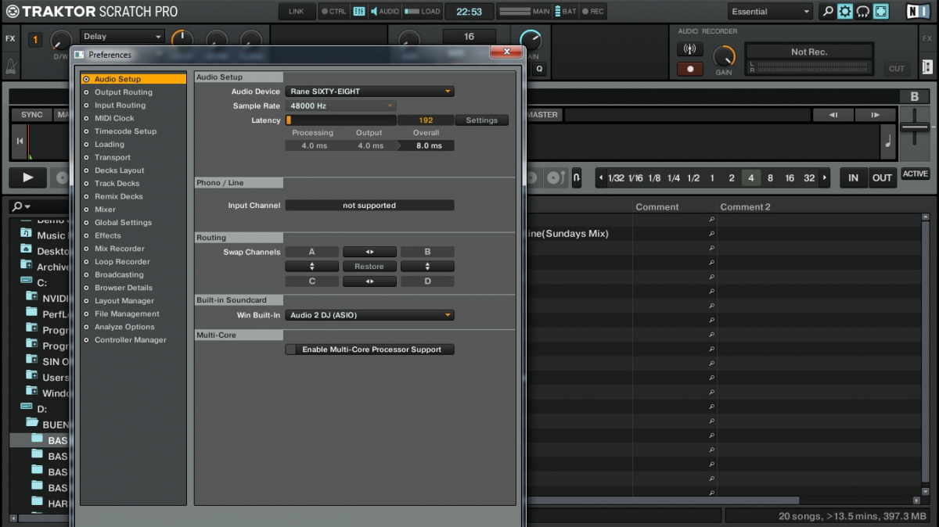
Task: Enable Multi-Core Processor Support checkbox
Action: click(291, 350)
